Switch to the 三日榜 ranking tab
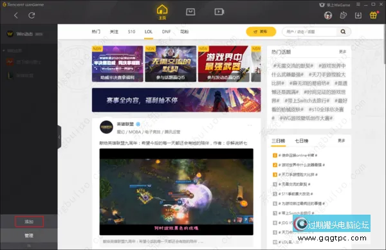 278,141
